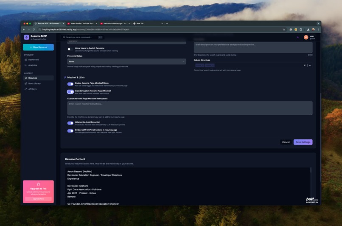342x226 pixels.
Task: Switch to the Video details YouTube Studio tab
Action: [x=82, y=24]
